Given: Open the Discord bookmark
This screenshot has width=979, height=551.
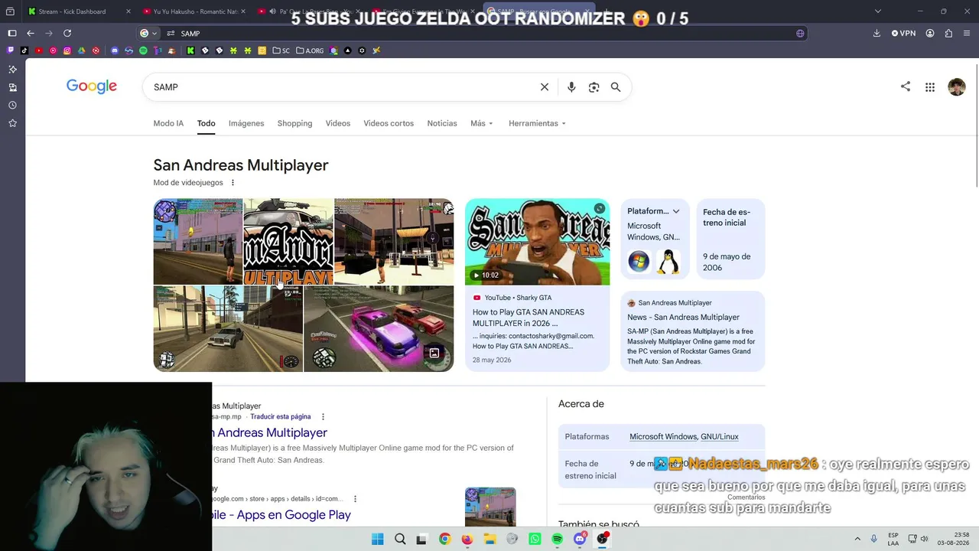Looking at the screenshot, I should [115, 51].
